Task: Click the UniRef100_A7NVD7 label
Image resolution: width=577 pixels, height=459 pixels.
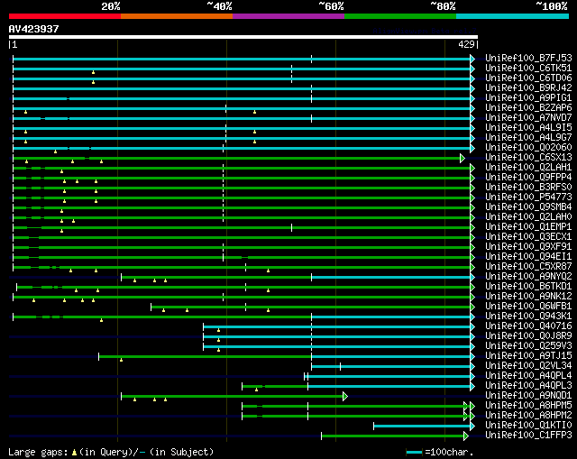Action: coord(528,118)
